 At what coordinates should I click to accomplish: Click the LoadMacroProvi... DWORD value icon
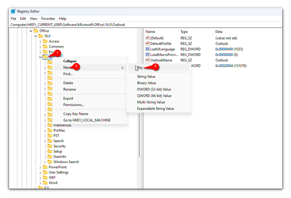click(x=147, y=55)
